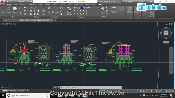Choose the Dimension tool
This screenshot has height=98, width=175.
(56, 10)
